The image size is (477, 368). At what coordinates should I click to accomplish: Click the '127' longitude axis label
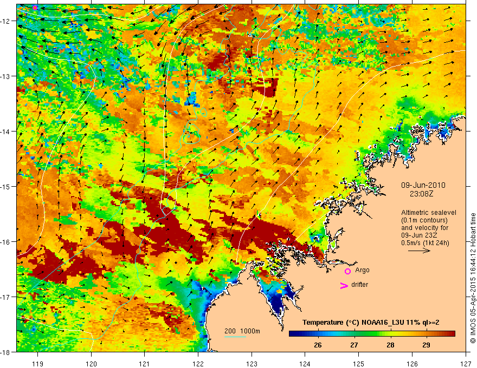click(x=466, y=364)
